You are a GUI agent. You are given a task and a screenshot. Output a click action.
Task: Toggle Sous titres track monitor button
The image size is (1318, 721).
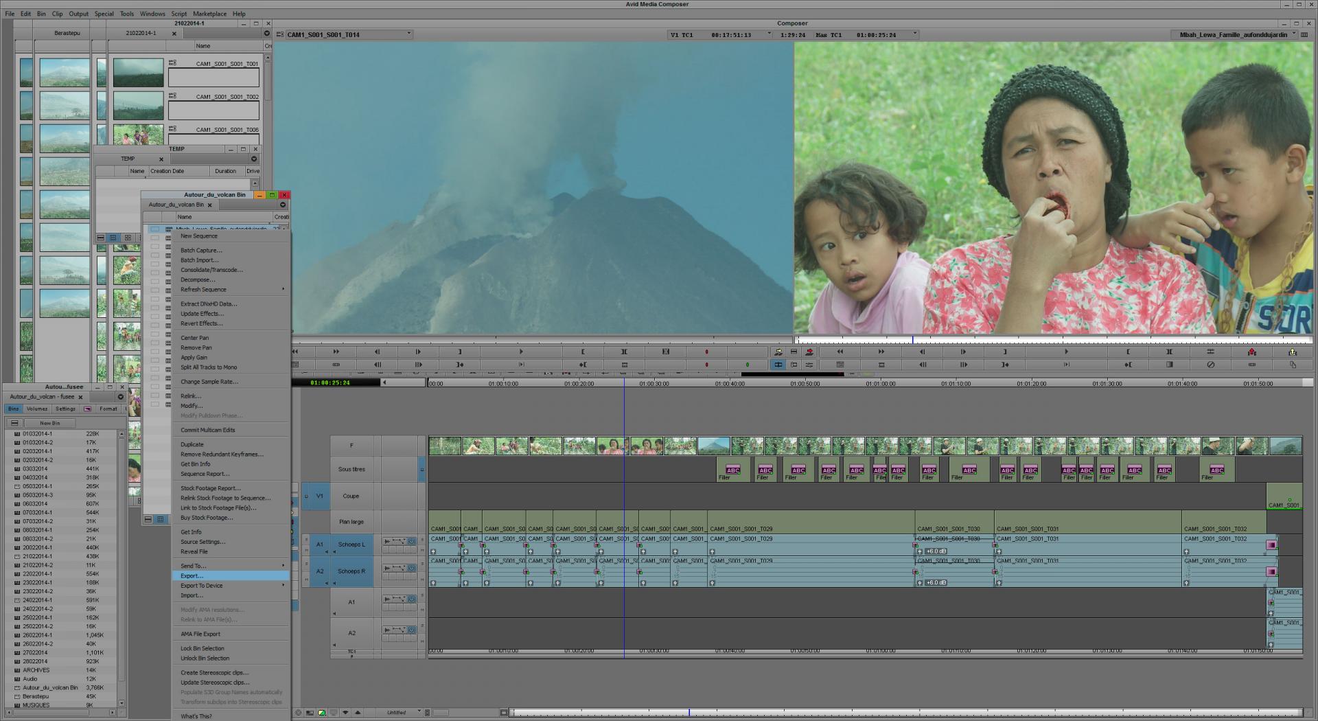422,470
